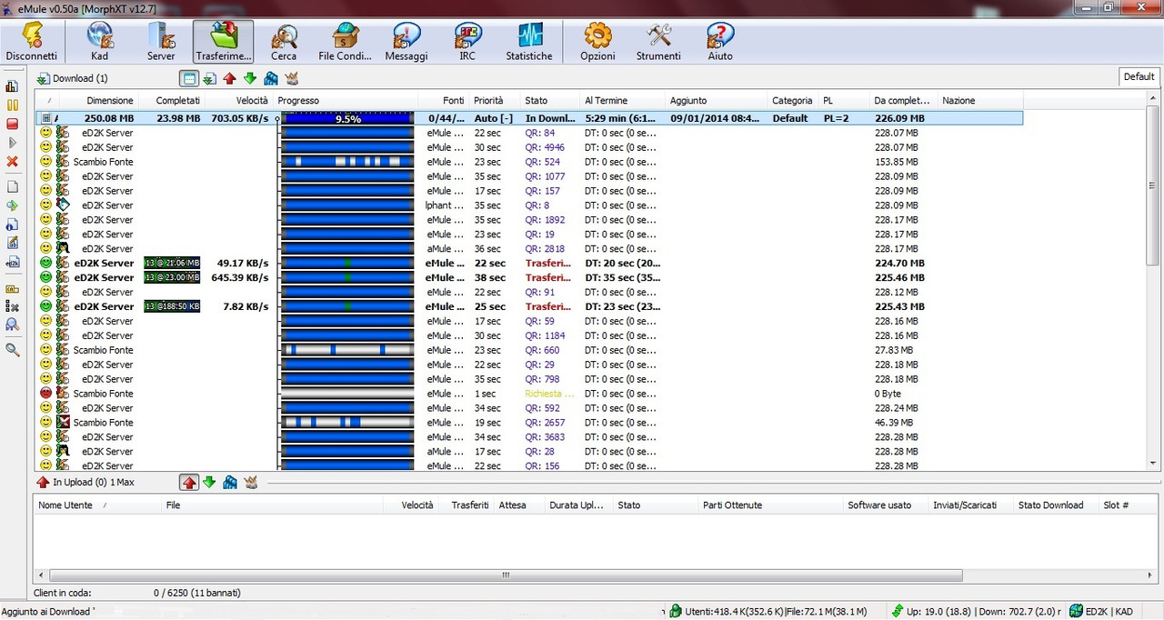Toggle red upload arrow in In Upload toolbar

pos(189,483)
